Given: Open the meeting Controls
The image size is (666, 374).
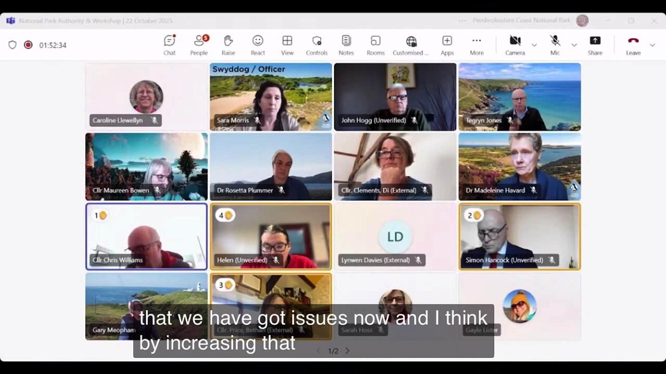Looking at the screenshot, I should [x=316, y=45].
